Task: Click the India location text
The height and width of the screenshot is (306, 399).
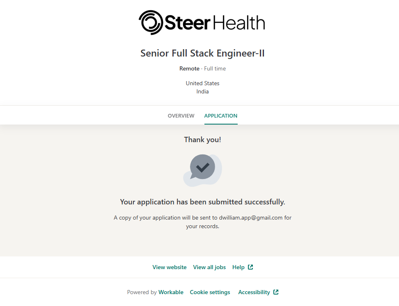Action: (202, 91)
